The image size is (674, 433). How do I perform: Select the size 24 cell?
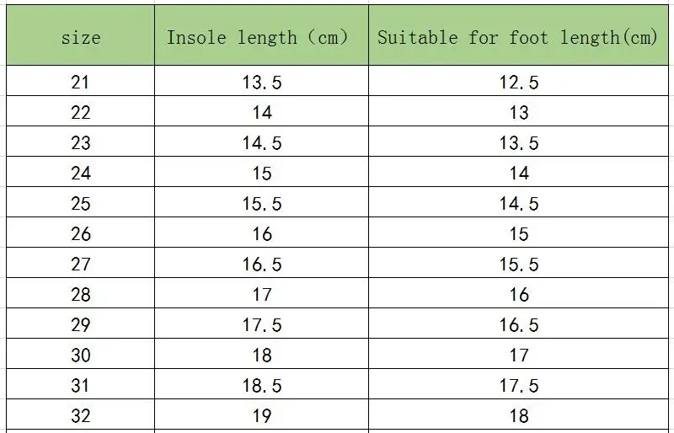pos(80,172)
